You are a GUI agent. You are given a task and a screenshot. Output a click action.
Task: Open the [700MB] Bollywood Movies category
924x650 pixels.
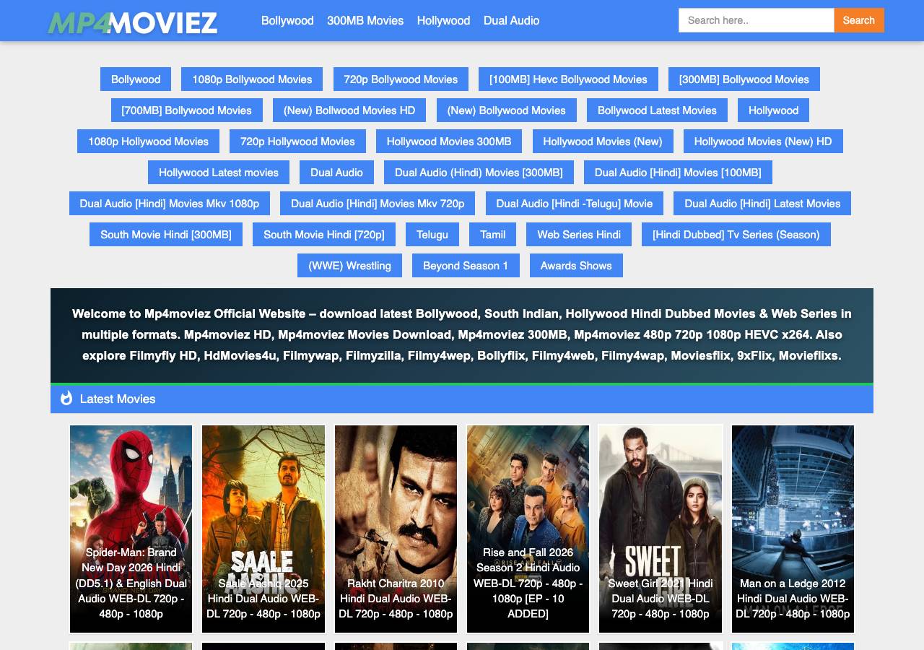pyautogui.click(x=187, y=110)
